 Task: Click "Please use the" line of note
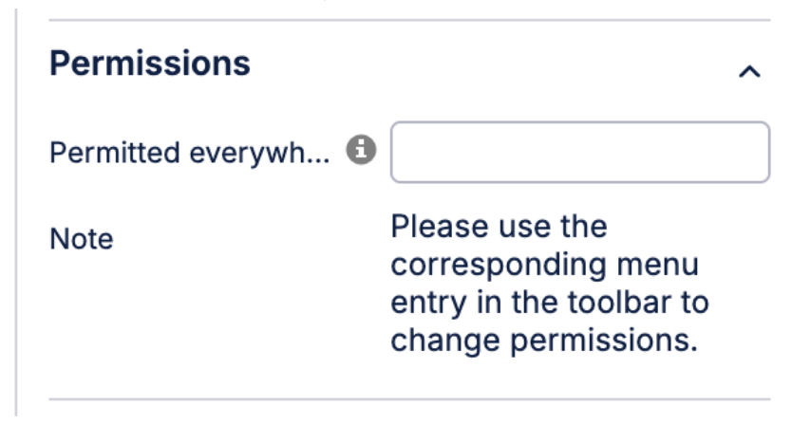point(499,228)
